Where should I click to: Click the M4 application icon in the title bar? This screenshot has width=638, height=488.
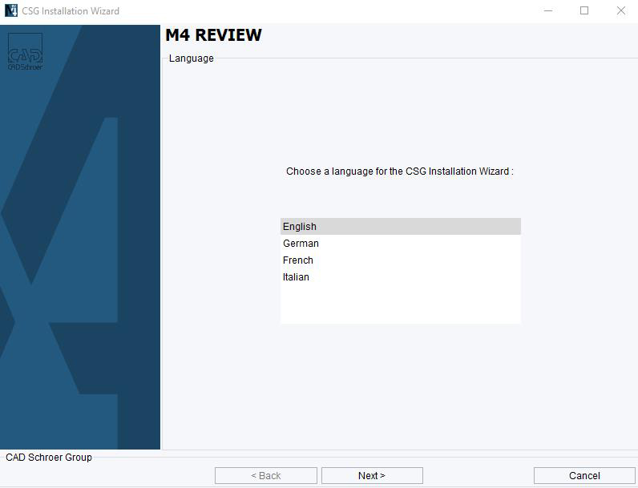11,10
